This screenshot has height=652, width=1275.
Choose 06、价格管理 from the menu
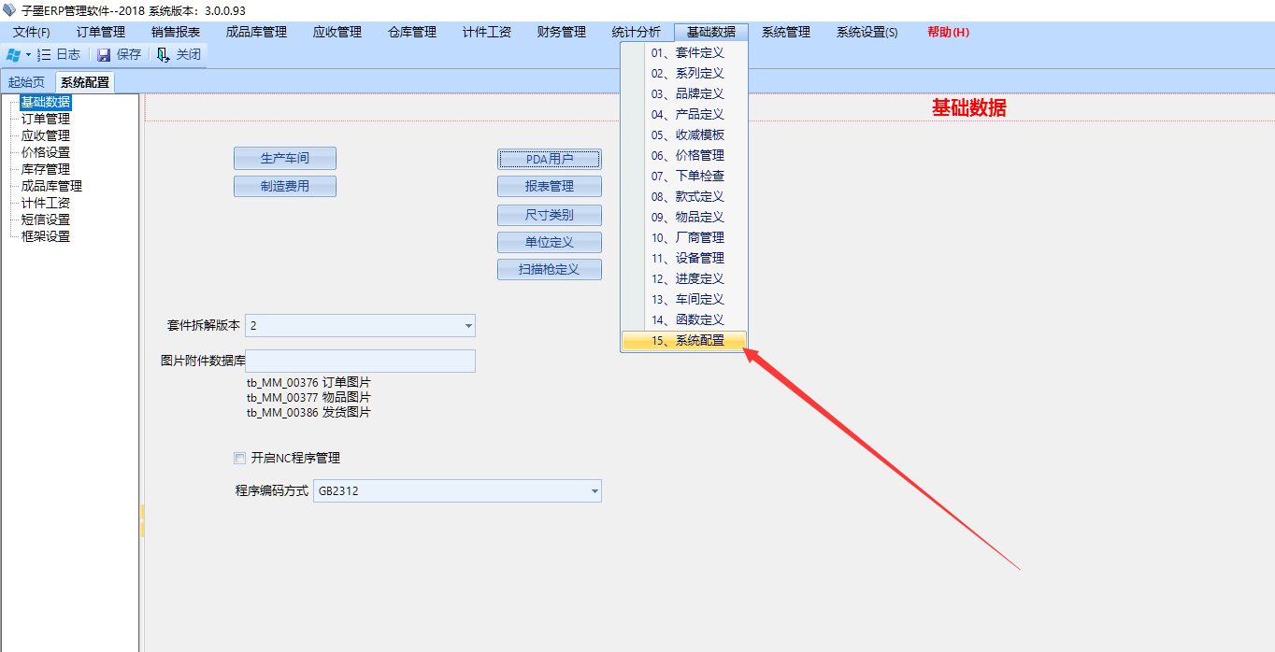(x=687, y=155)
